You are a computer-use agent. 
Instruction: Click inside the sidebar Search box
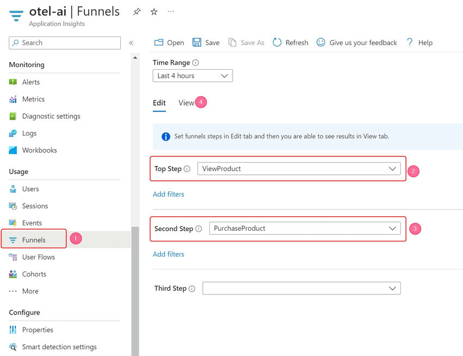tap(64, 42)
